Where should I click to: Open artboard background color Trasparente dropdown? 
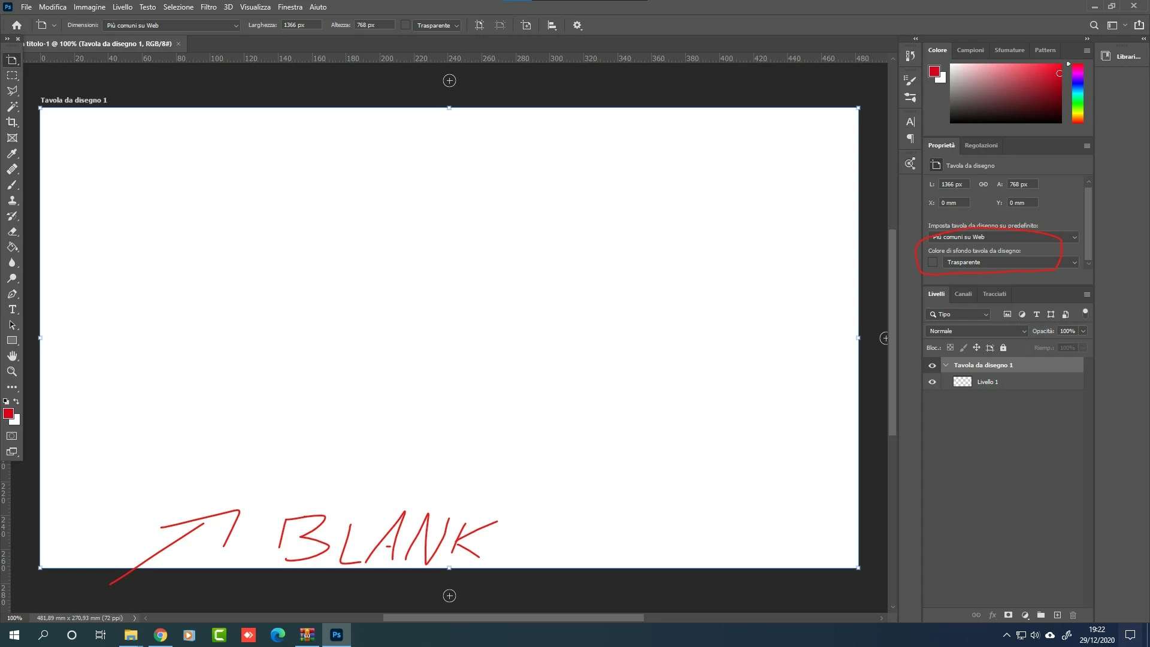tap(1010, 262)
